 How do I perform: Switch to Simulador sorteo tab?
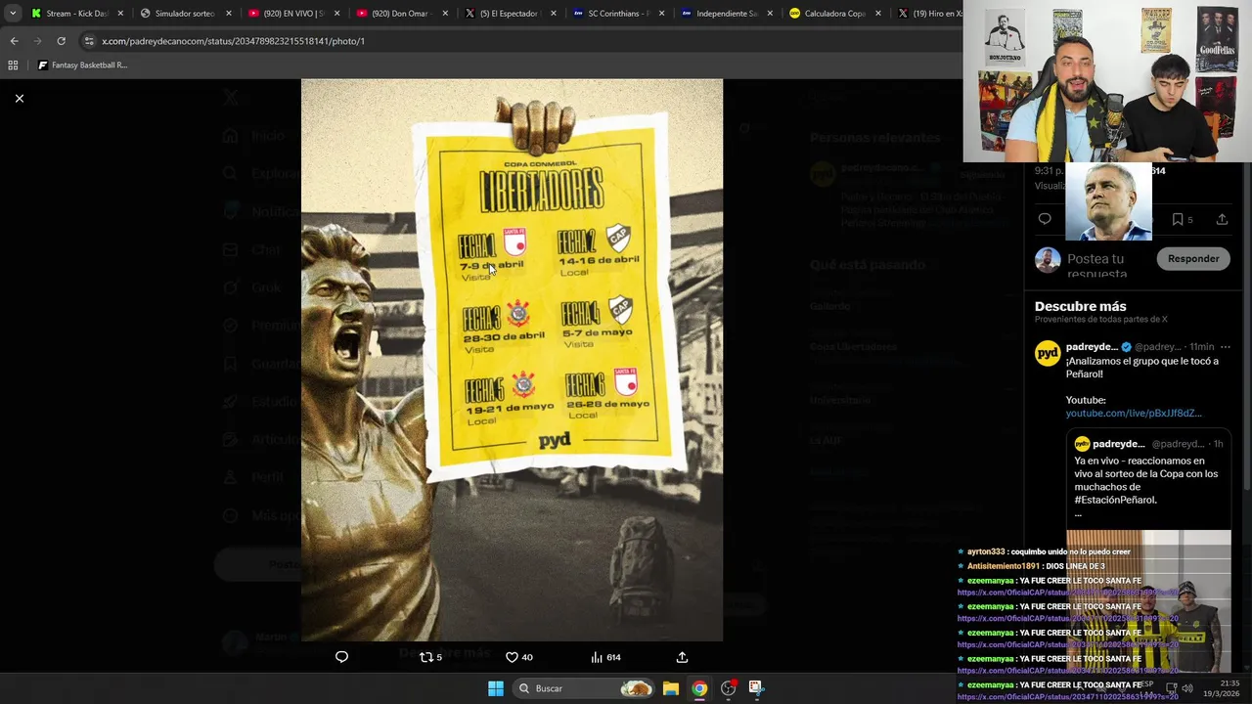[x=184, y=14]
